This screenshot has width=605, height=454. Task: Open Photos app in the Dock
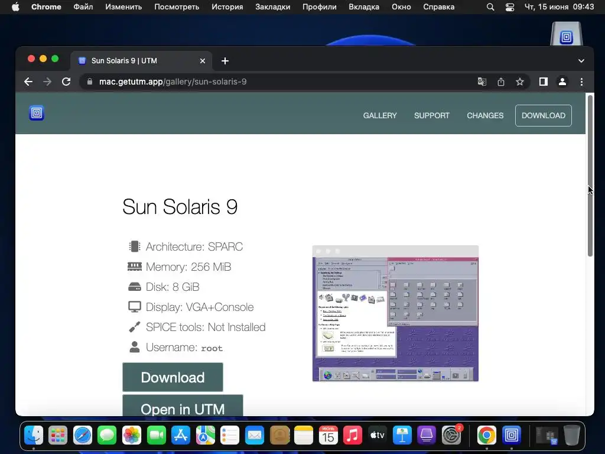coord(132,436)
